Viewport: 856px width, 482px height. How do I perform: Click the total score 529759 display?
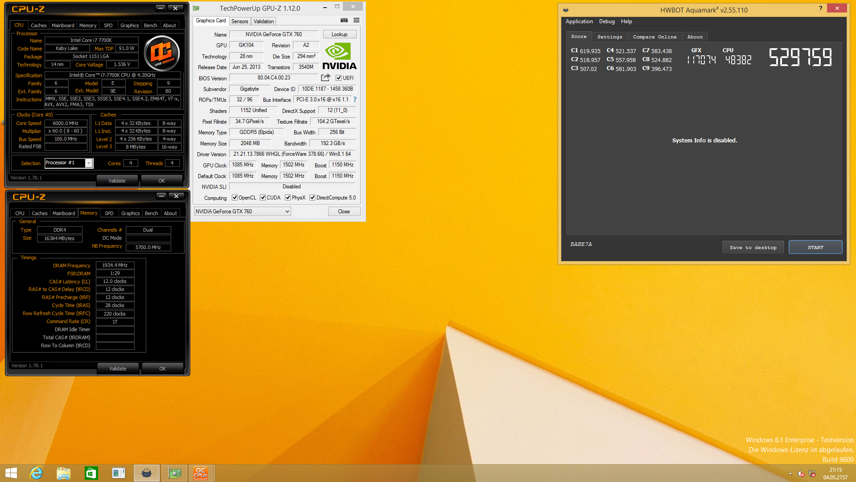[800, 57]
